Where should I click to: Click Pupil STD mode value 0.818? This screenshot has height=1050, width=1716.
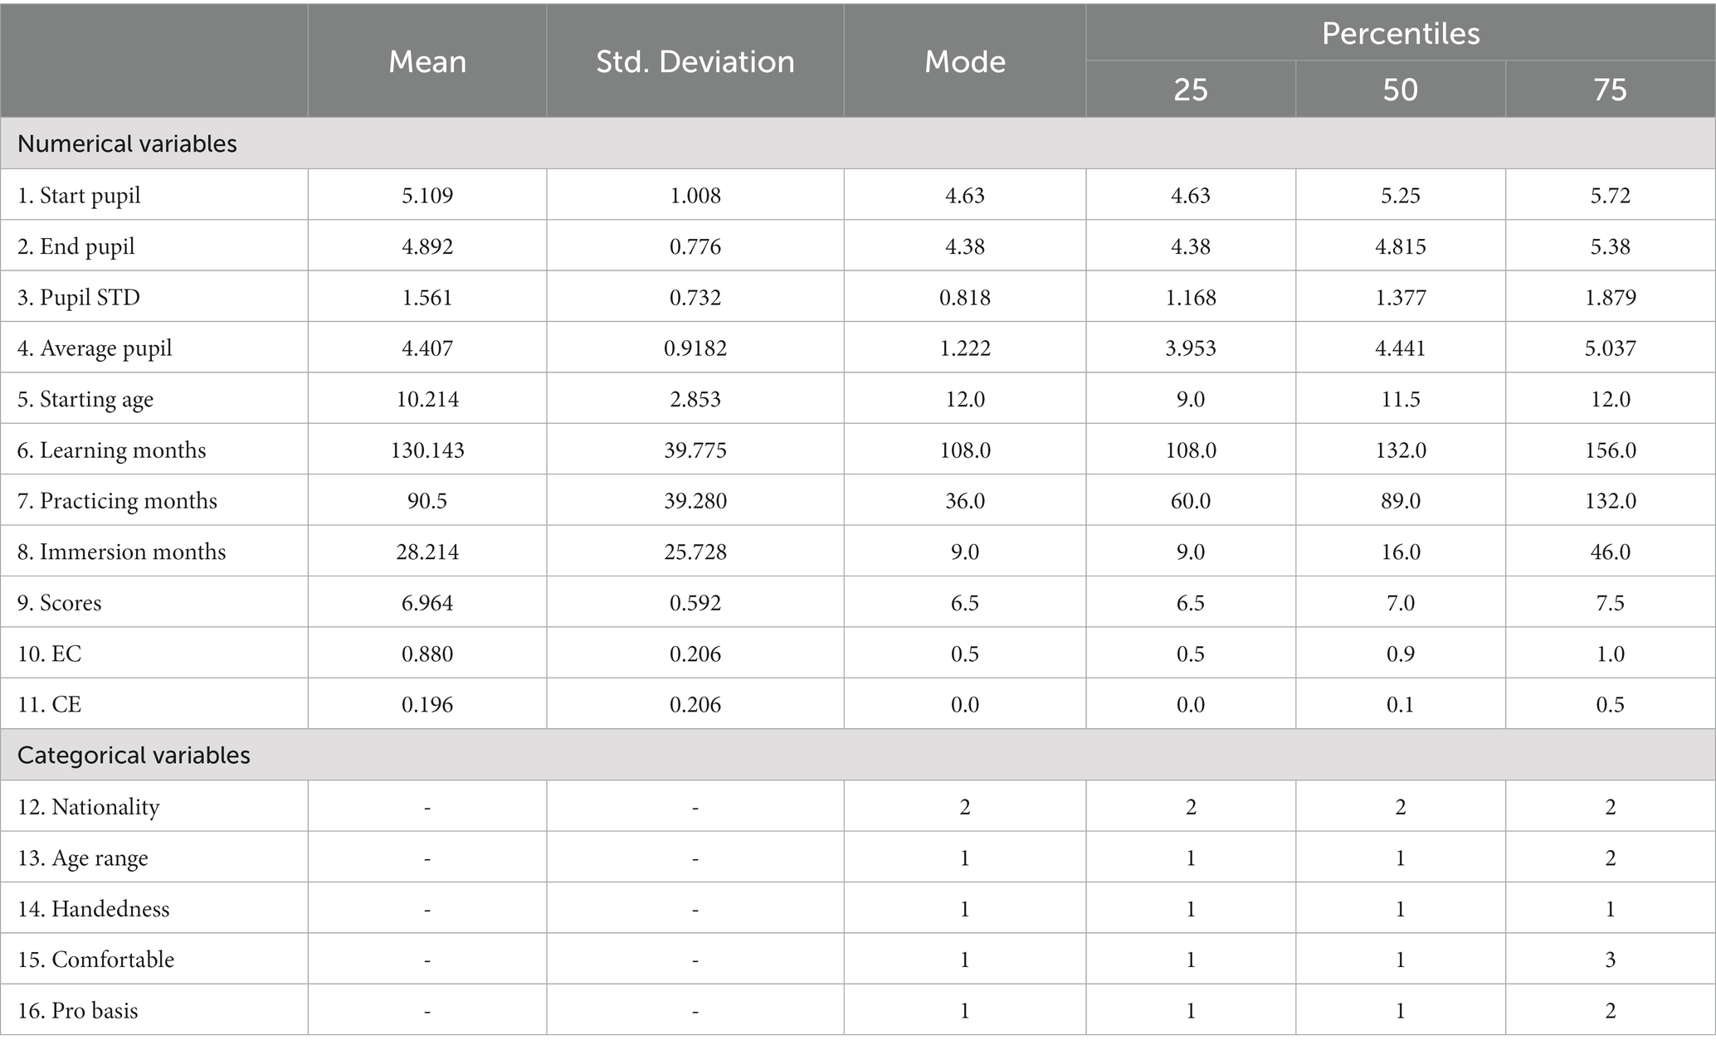[965, 298]
